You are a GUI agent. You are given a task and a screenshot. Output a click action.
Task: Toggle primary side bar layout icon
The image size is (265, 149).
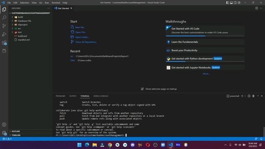pyautogui.click(x=227, y=2)
